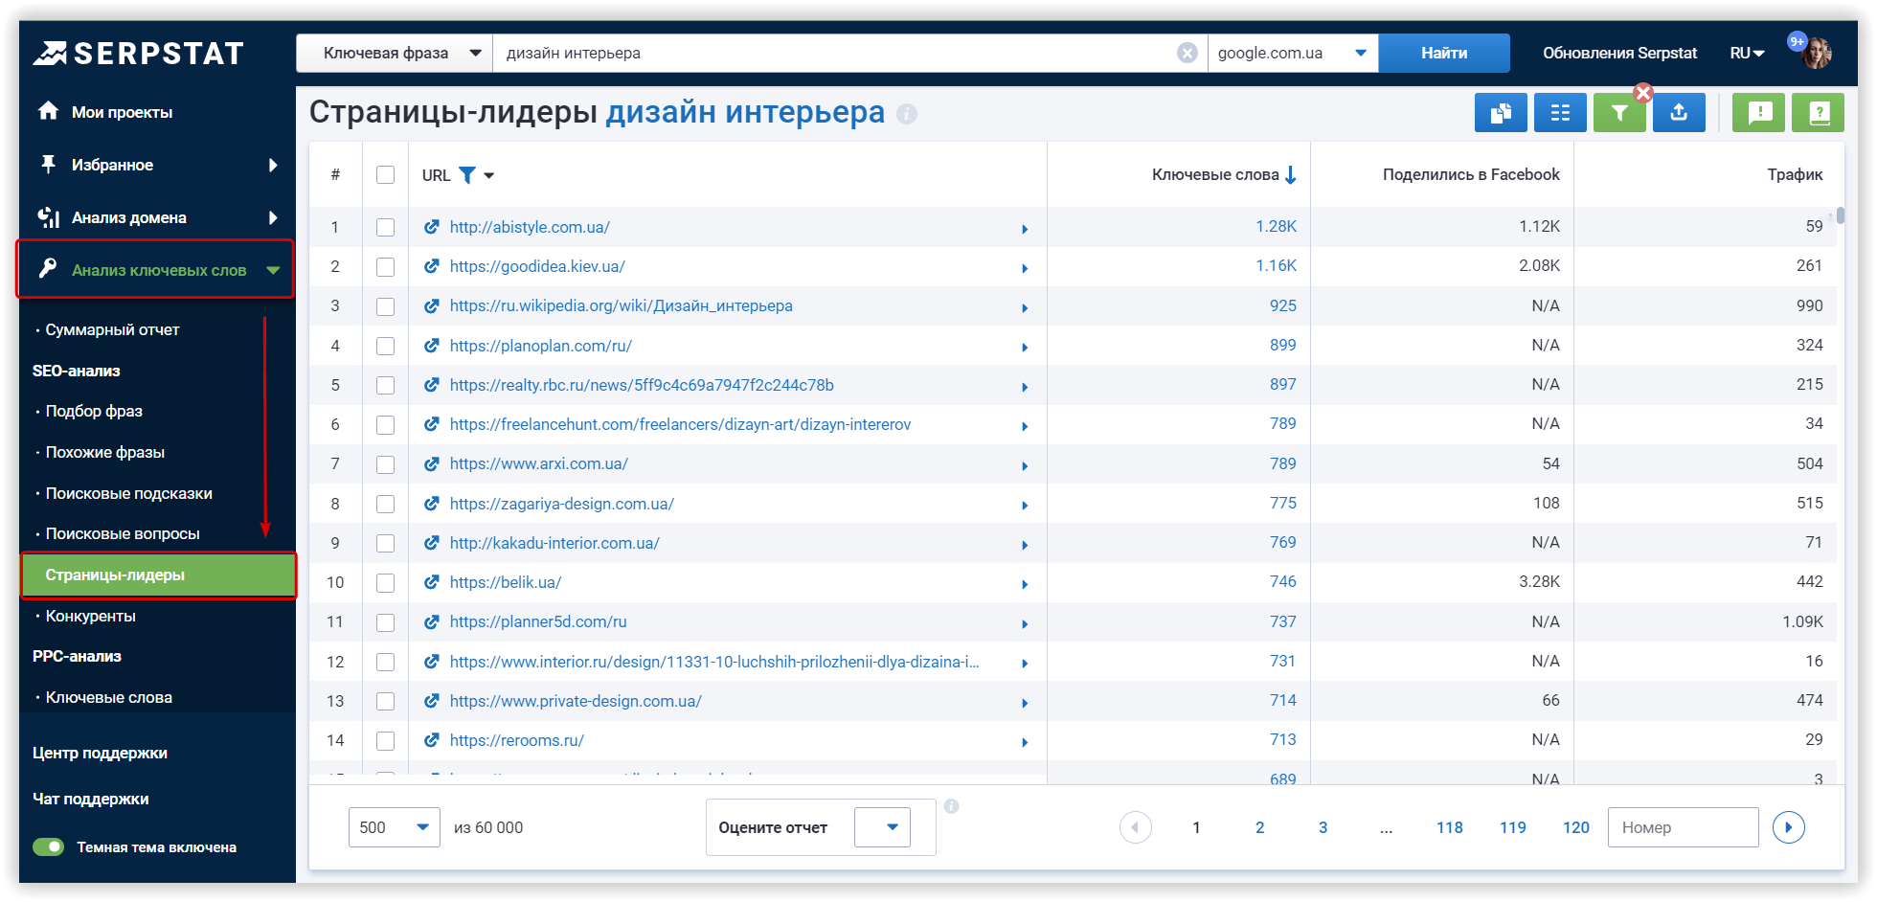
Task: Open external link icon for abistyle.com.ua
Action: point(432,227)
